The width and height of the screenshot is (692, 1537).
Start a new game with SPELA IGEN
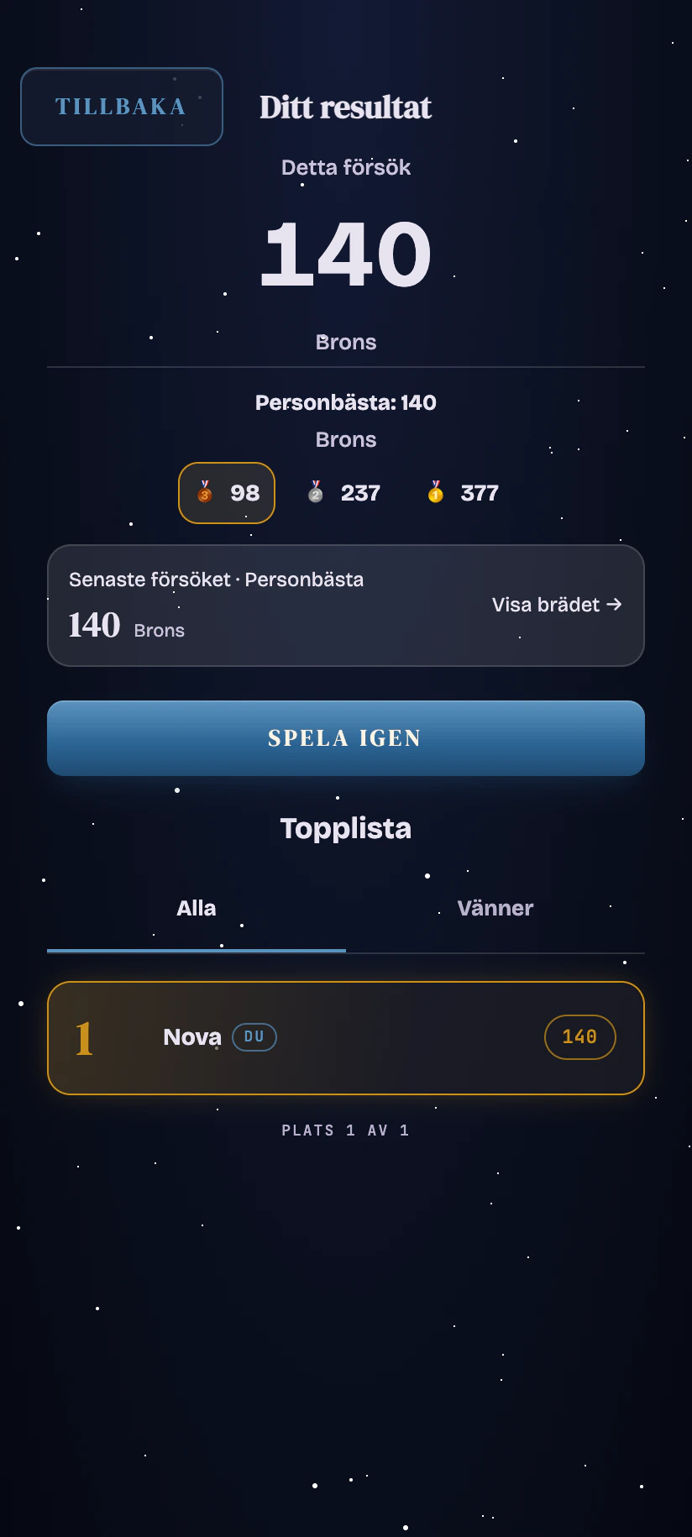[346, 738]
